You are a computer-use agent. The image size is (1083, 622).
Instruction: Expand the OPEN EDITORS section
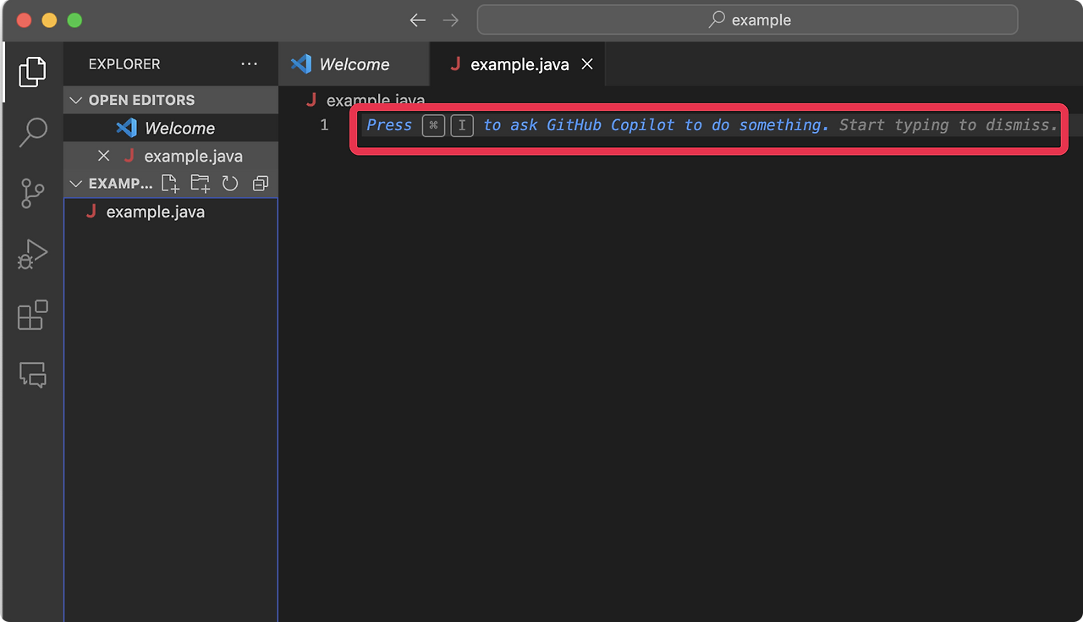click(76, 99)
